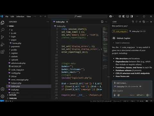Toggle the eye icon on index.php context
The height and width of the screenshot is (116, 154).
(140, 86)
